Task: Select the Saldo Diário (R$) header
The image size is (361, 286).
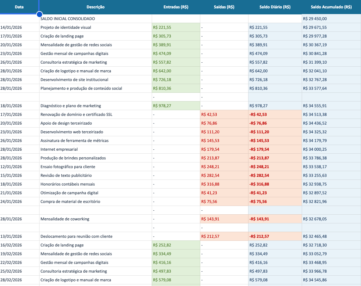Action: 275,7
